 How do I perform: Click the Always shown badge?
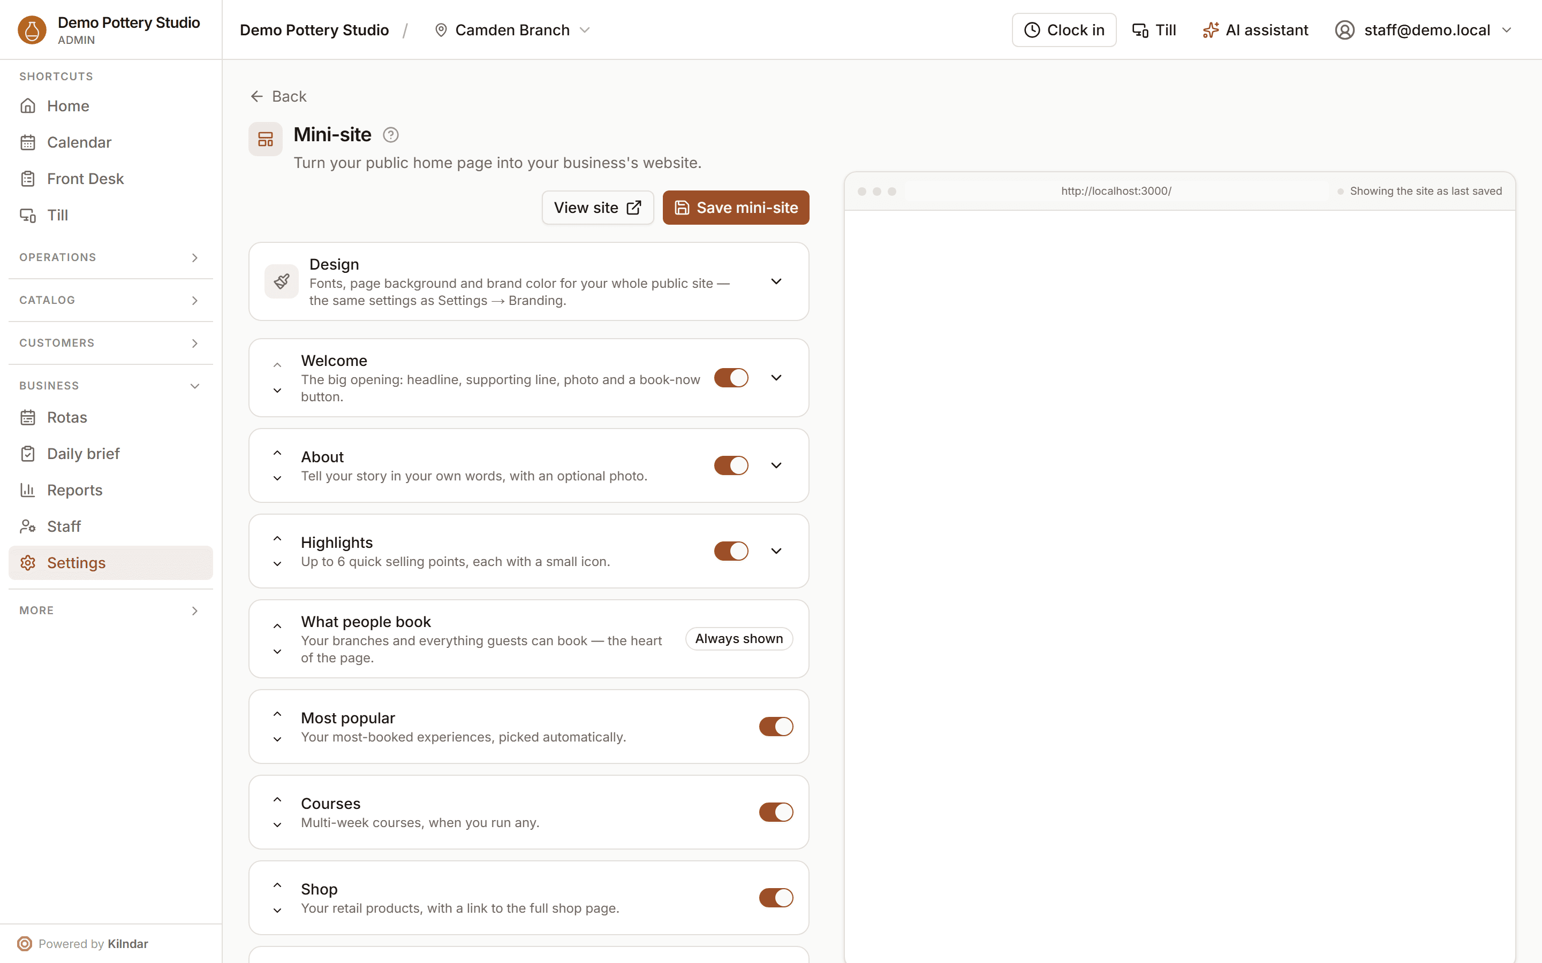739,639
